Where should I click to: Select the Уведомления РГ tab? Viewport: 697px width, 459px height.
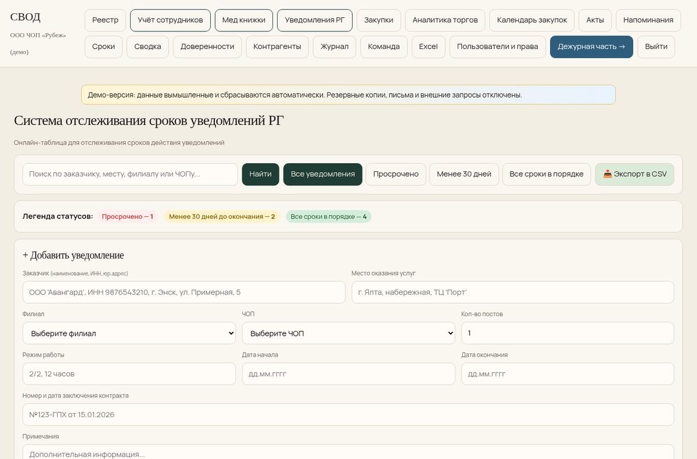(x=315, y=20)
